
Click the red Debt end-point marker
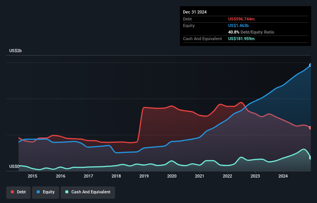point(310,128)
